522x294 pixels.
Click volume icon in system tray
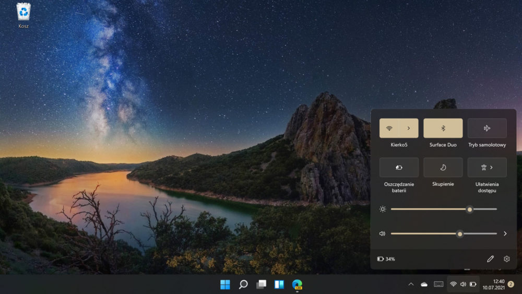[463, 285]
